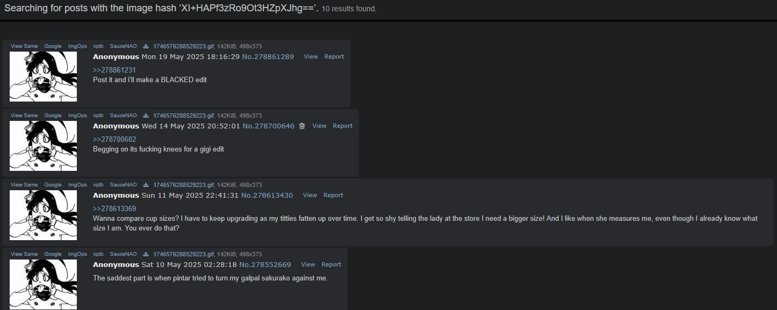Click View Same on the first post
Image resolution: width=777 pixels, height=310 pixels.
24,46
